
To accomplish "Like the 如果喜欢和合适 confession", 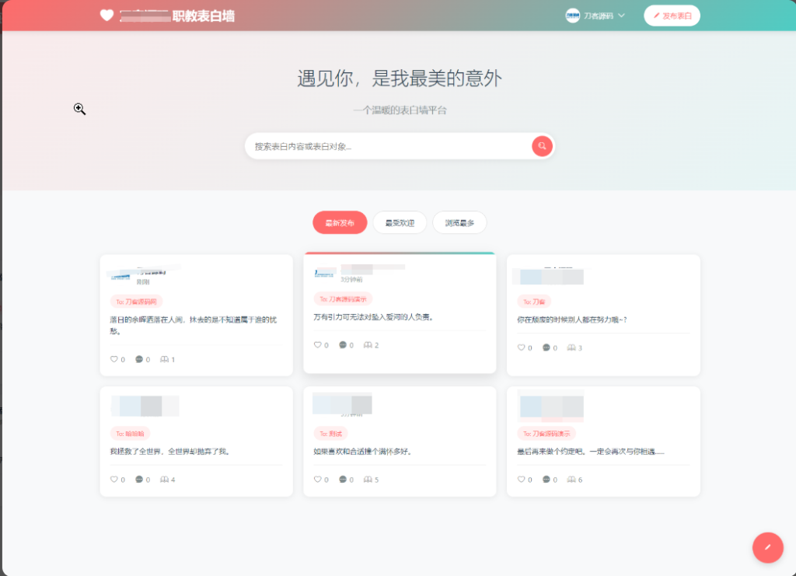I will [x=318, y=480].
